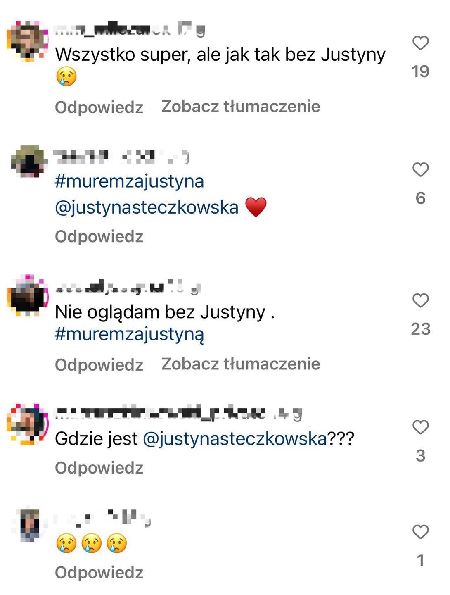Viewport: 450px width, 595px height.
Task: Like the 'Nie oglądam bez Justyny' comment
Action: [x=420, y=300]
